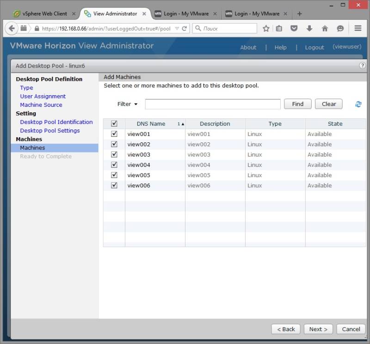Open the chat bubble icon in toolbar
The width and height of the screenshot is (370, 344).
(x=340, y=29)
